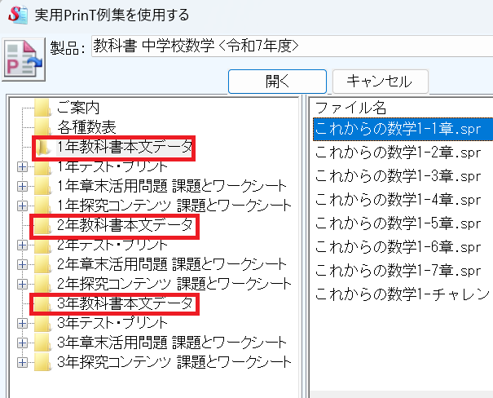
Task: Click the app logo in title bar
Action: pos(18,15)
